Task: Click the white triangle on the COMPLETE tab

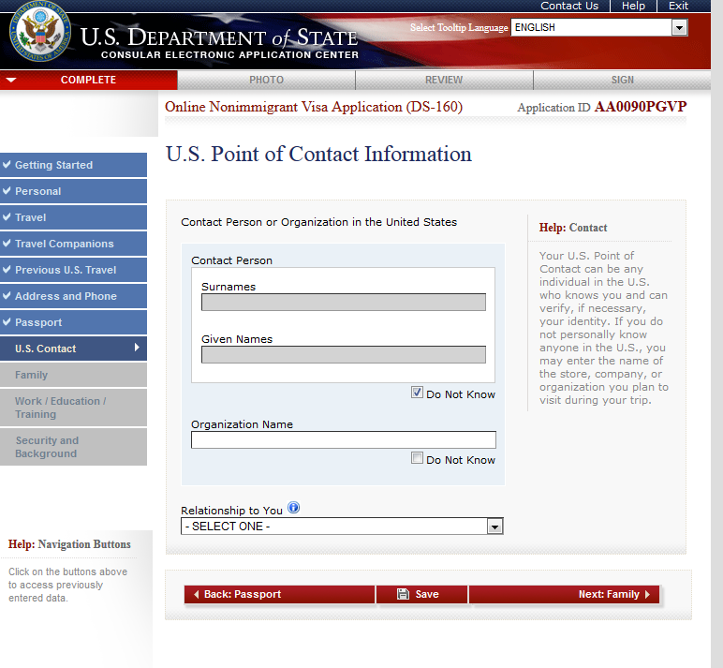Action: click(x=11, y=80)
